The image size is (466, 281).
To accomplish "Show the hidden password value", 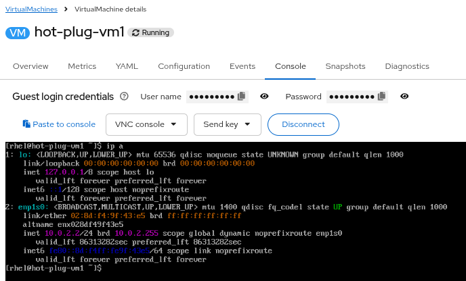I will click(x=404, y=97).
